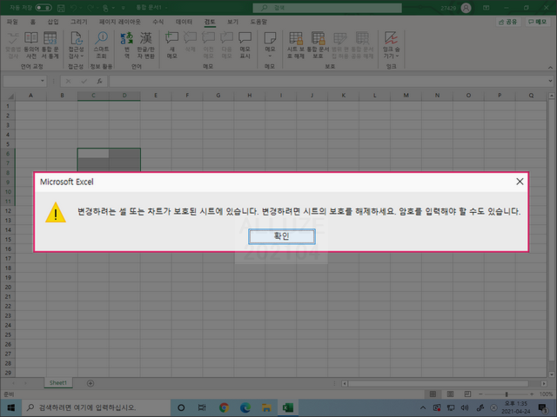
Task: Click the zoom slider handle
Action: [507, 394]
